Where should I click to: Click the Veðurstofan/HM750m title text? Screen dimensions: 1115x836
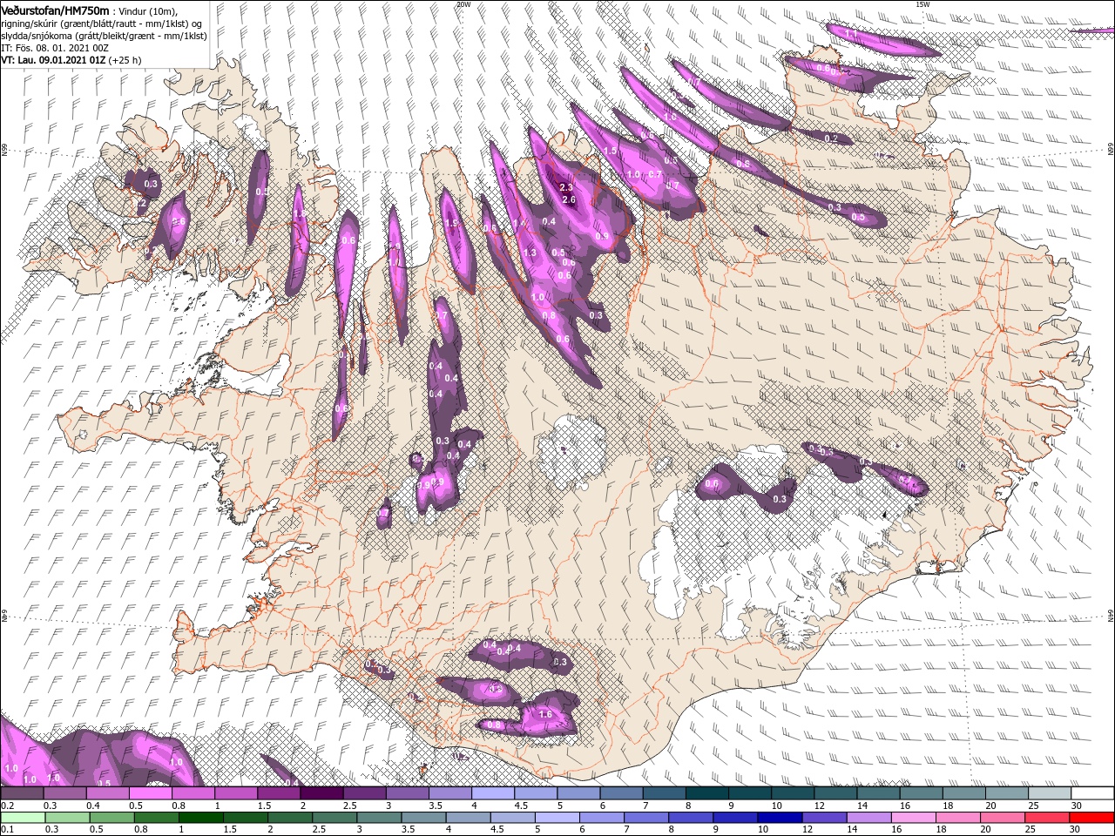click(x=55, y=10)
